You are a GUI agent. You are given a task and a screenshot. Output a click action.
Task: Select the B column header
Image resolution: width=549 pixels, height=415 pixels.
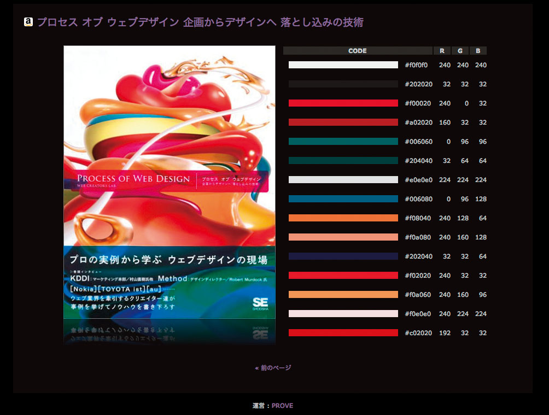pos(478,50)
